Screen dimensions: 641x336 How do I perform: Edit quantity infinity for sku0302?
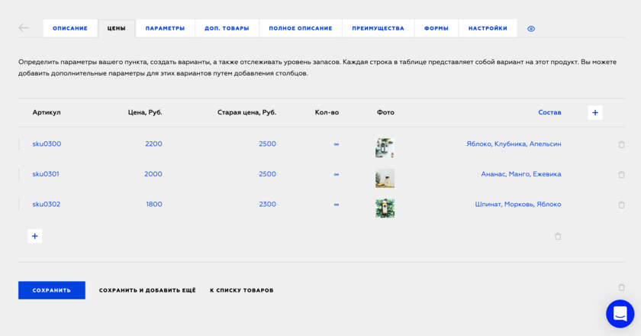(336, 205)
